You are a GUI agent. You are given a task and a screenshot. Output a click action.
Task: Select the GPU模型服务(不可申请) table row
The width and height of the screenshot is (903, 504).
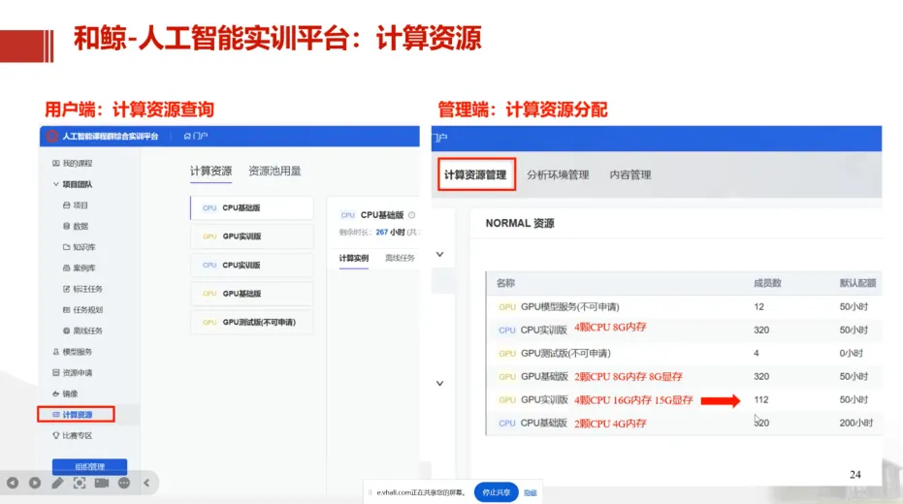(x=684, y=306)
